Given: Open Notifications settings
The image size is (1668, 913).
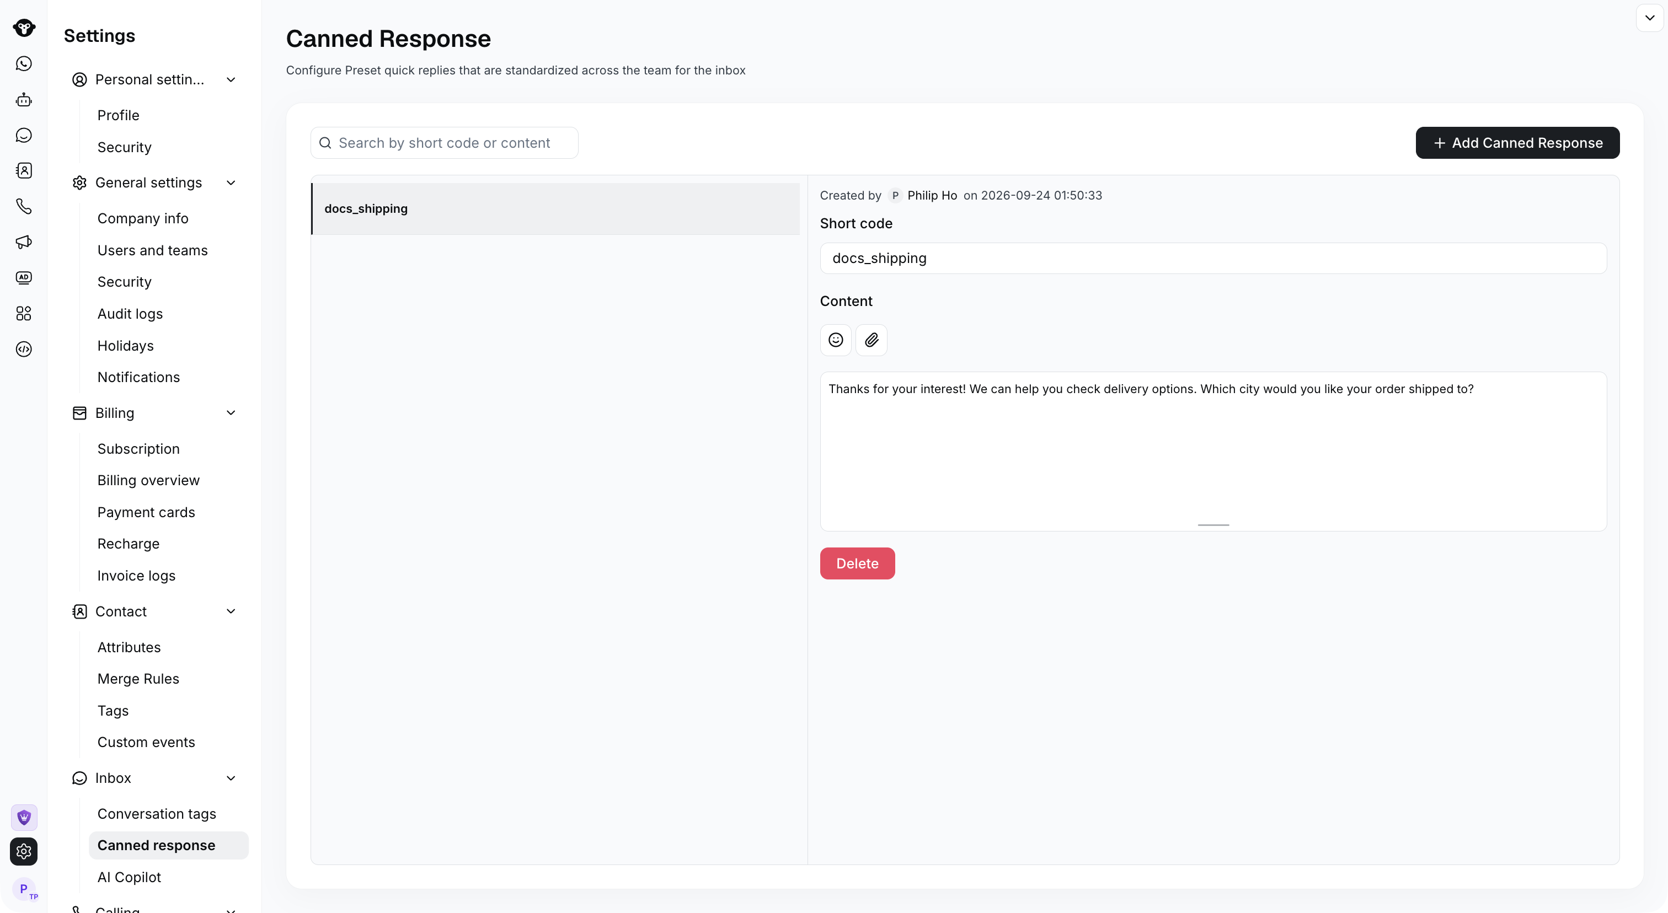Looking at the screenshot, I should coord(138,377).
